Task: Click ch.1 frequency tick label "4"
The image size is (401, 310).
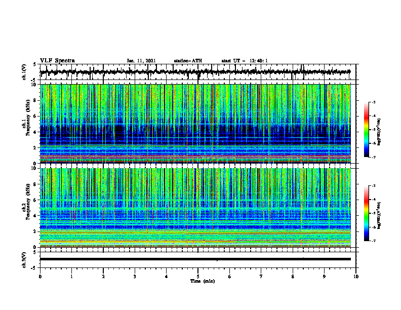Action: click(x=35, y=132)
